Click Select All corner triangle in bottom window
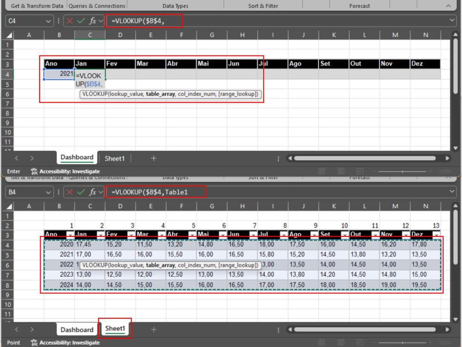Image resolution: width=462 pixels, height=347 pixels. click(x=9, y=206)
